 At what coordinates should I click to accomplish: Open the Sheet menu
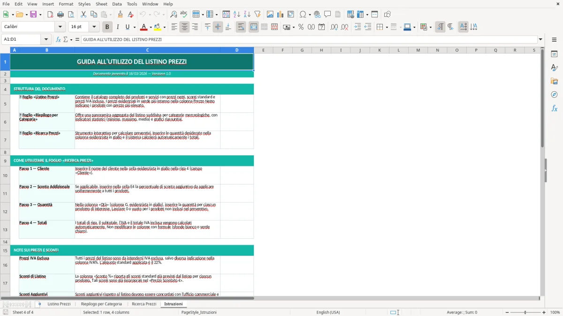101,4
